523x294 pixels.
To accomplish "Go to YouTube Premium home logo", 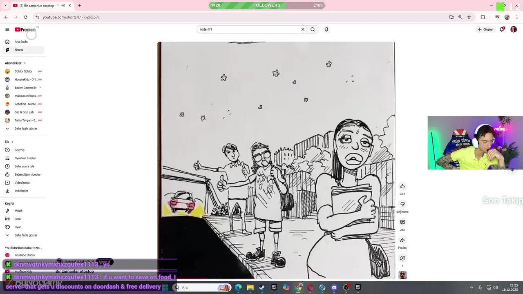I will coord(25,29).
